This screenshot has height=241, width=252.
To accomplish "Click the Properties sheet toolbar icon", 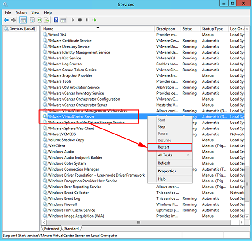I will click(32, 20).
